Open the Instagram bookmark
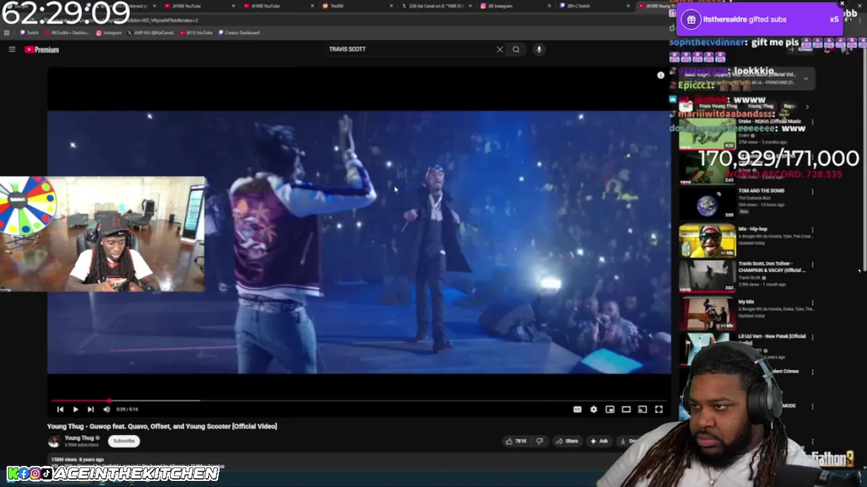 tap(109, 32)
